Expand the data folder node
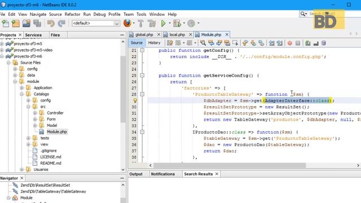The image size is (361, 203). pyautogui.click(x=15, y=75)
